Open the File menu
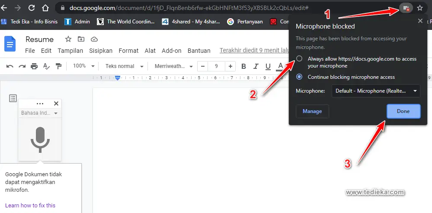The height and width of the screenshot is (213, 432). (x=30, y=51)
